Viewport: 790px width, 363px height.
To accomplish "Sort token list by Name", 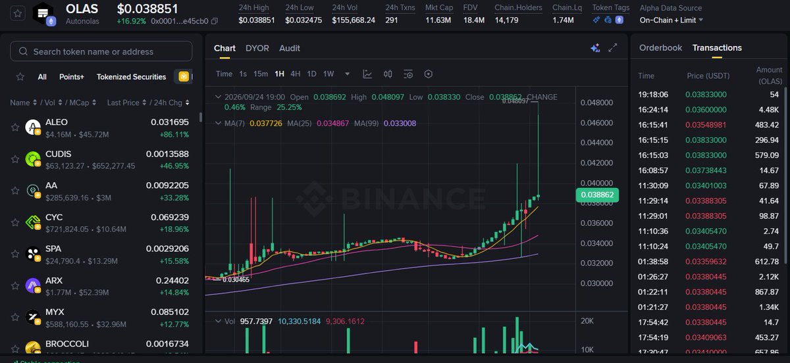I will 23,103.
